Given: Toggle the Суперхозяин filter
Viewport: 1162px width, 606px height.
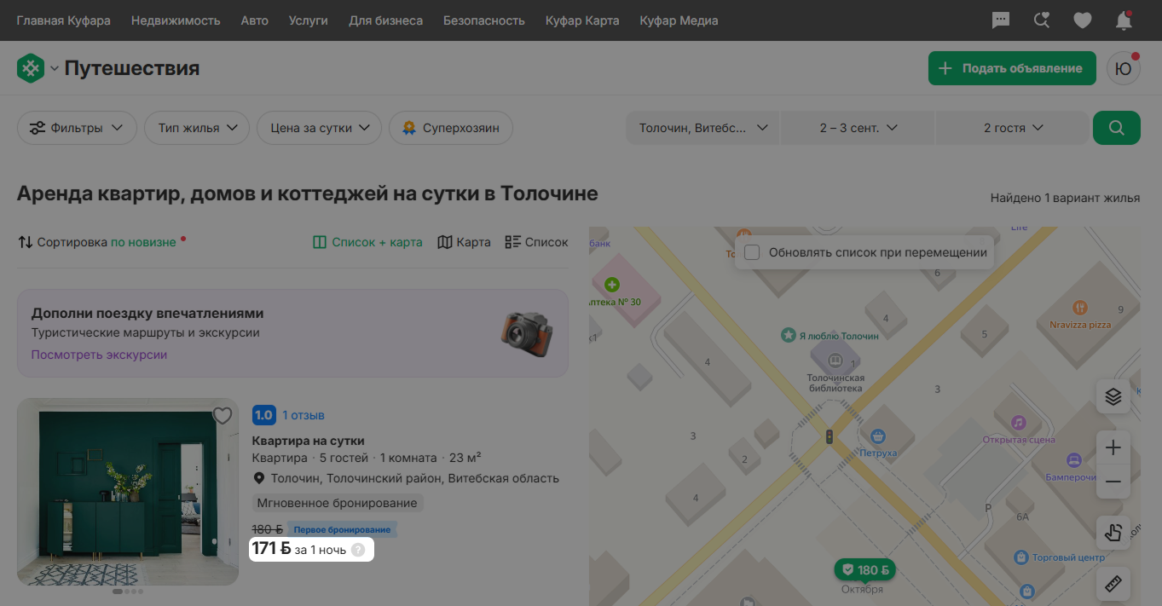Looking at the screenshot, I should pyautogui.click(x=451, y=128).
